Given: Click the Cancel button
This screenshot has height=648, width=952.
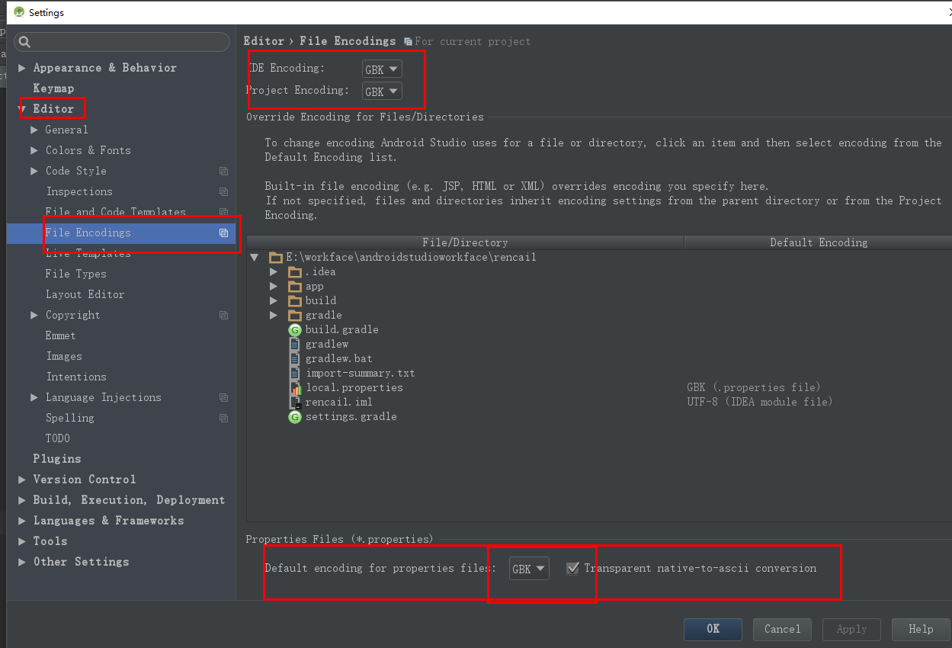Looking at the screenshot, I should tap(782, 629).
